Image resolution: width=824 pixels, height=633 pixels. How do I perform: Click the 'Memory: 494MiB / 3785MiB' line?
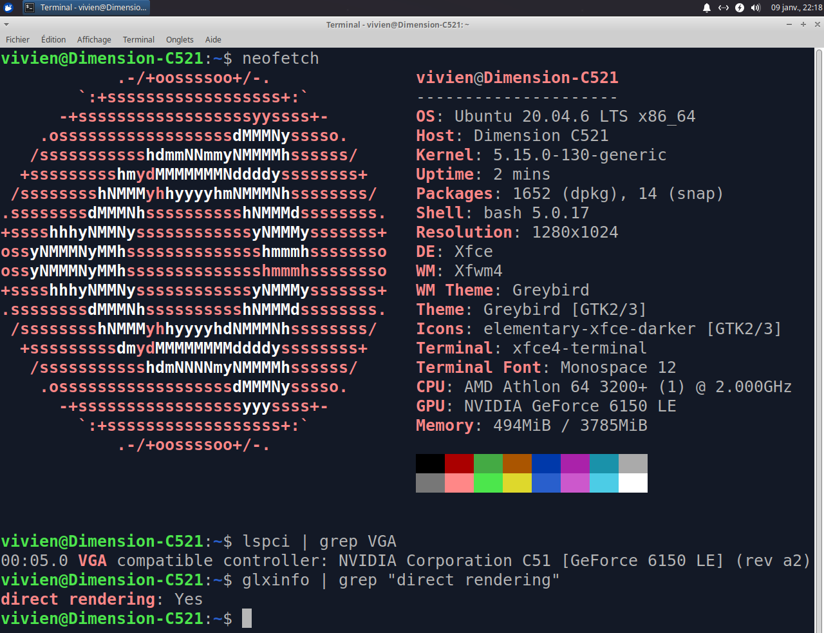(531, 426)
